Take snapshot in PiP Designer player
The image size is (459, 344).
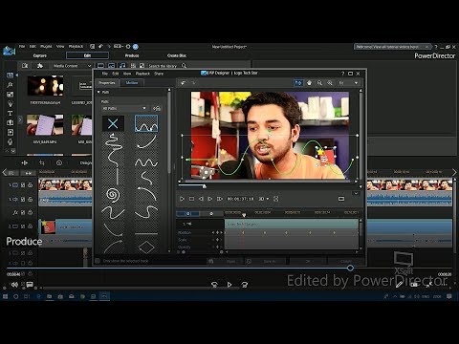(276, 199)
